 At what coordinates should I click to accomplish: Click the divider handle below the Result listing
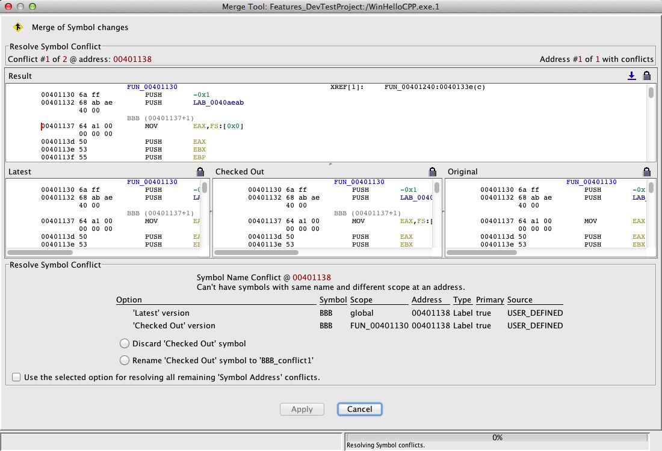coord(330,164)
